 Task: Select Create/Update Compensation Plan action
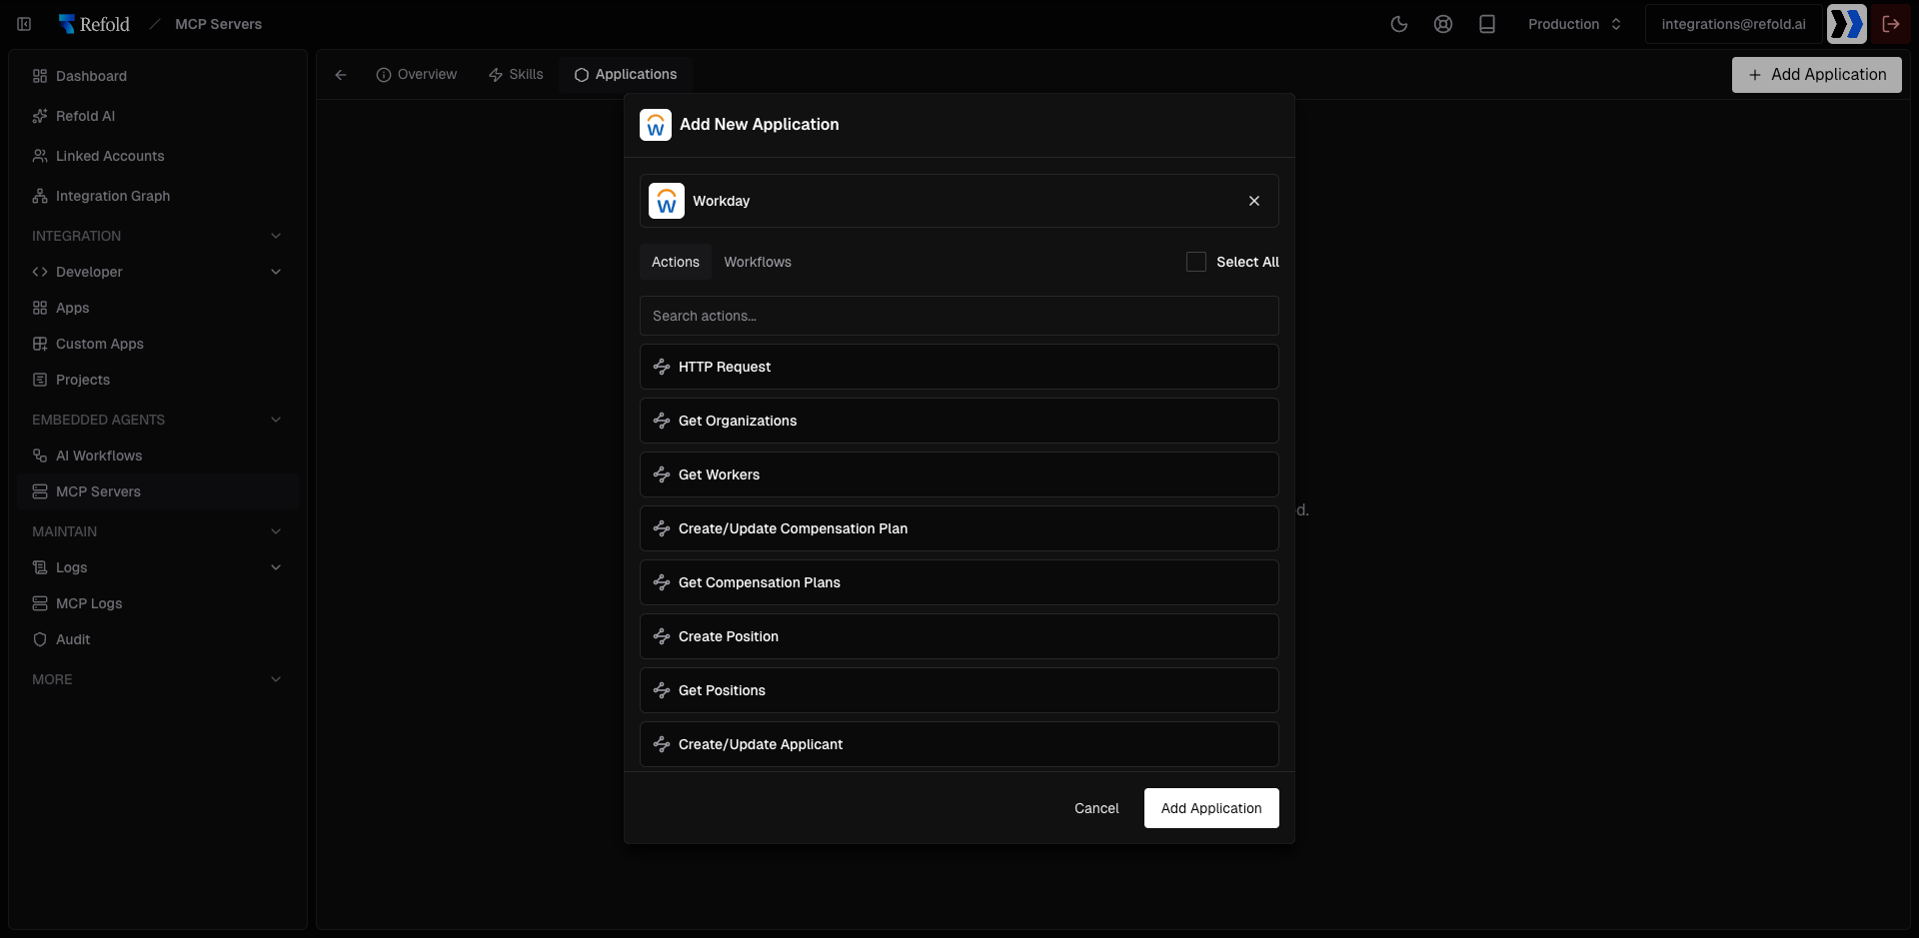pyautogui.click(x=959, y=528)
